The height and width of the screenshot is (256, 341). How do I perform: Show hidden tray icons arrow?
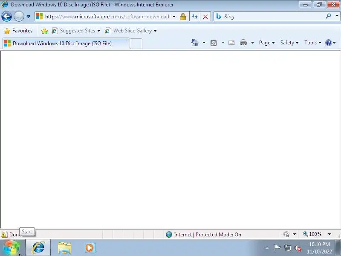click(267, 248)
